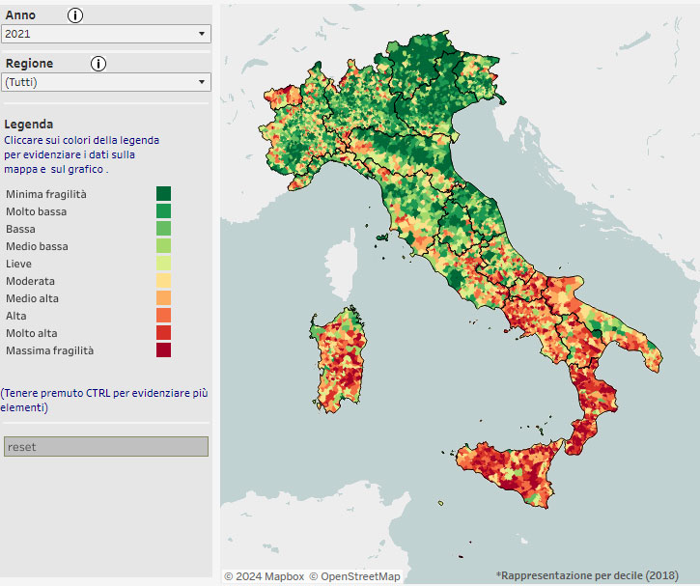Viewport: 700px width, 586px height.
Task: Choose the Lieve legend color swatch
Action: tap(163, 264)
